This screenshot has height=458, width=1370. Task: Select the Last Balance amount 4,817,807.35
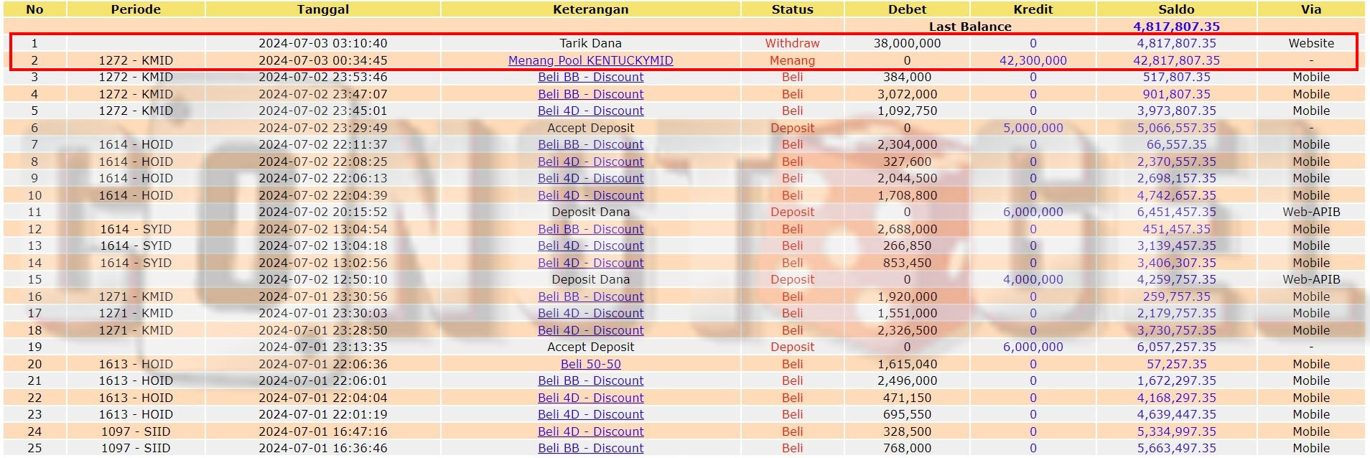point(1176,27)
